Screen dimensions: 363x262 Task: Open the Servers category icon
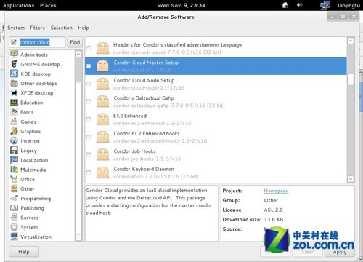14,218
